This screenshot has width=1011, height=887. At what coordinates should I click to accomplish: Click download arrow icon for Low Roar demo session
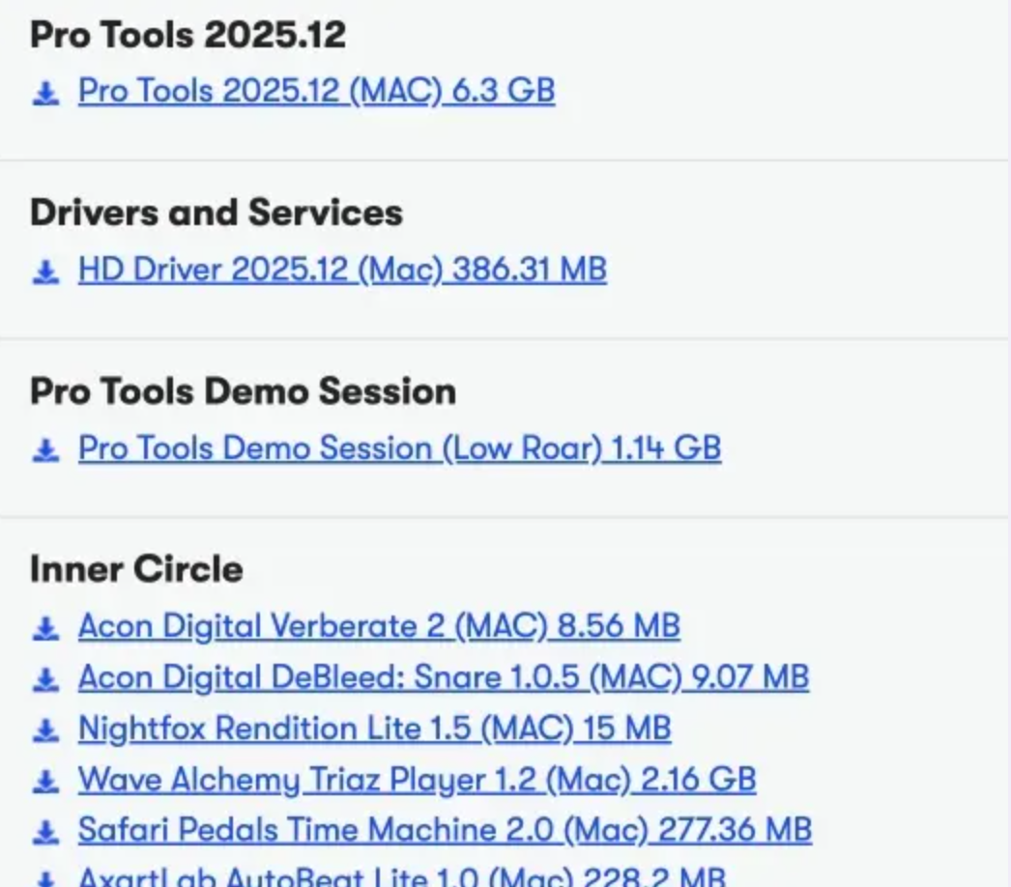pyautogui.click(x=45, y=450)
